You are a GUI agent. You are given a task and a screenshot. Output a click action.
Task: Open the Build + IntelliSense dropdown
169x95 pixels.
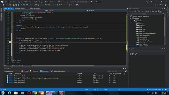[x=62, y=71]
